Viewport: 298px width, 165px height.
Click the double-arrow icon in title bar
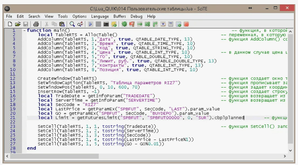[250, 8]
